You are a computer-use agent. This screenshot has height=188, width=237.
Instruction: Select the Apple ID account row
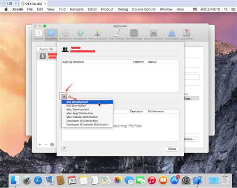click(47, 56)
